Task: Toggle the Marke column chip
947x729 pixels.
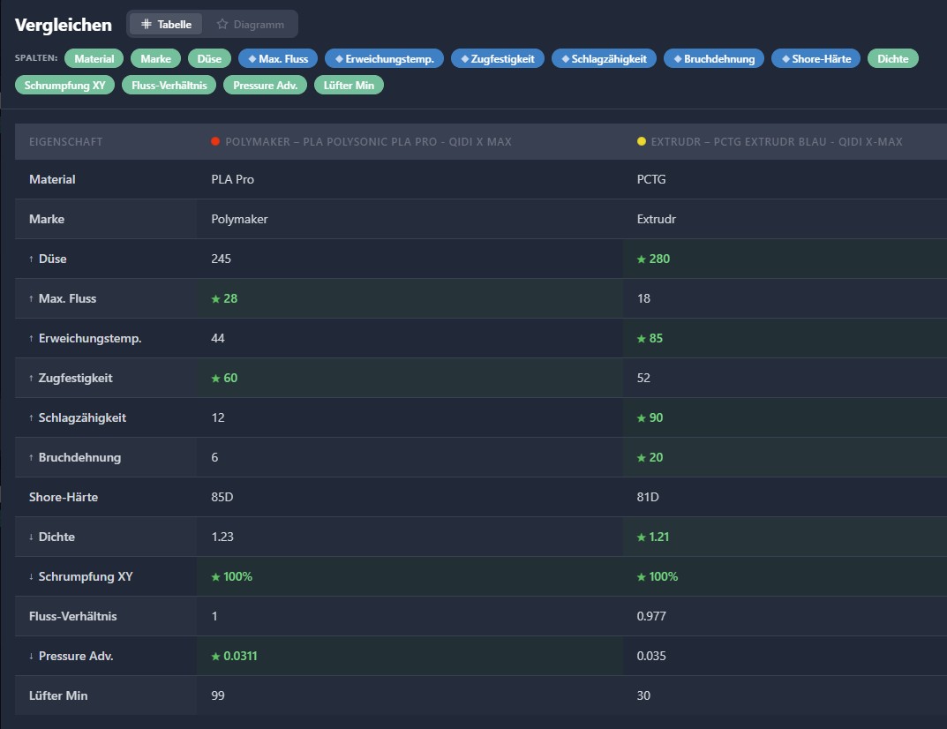Action: point(156,58)
